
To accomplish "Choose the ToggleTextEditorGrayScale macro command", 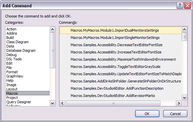I will tap(121, 67).
